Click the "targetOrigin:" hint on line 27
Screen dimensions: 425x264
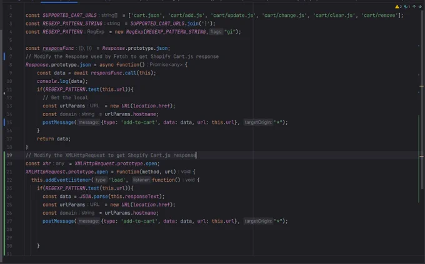pos(257,221)
